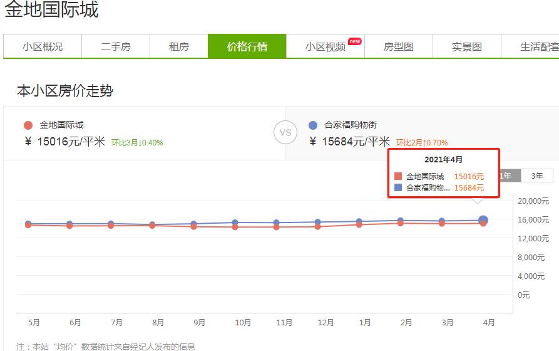Select the 3年 range button
The image size is (559, 351).
(x=537, y=175)
